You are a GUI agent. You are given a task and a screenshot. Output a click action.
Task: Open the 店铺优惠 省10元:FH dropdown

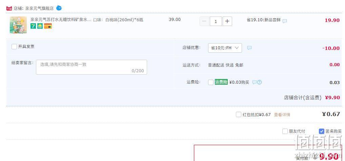225,48
